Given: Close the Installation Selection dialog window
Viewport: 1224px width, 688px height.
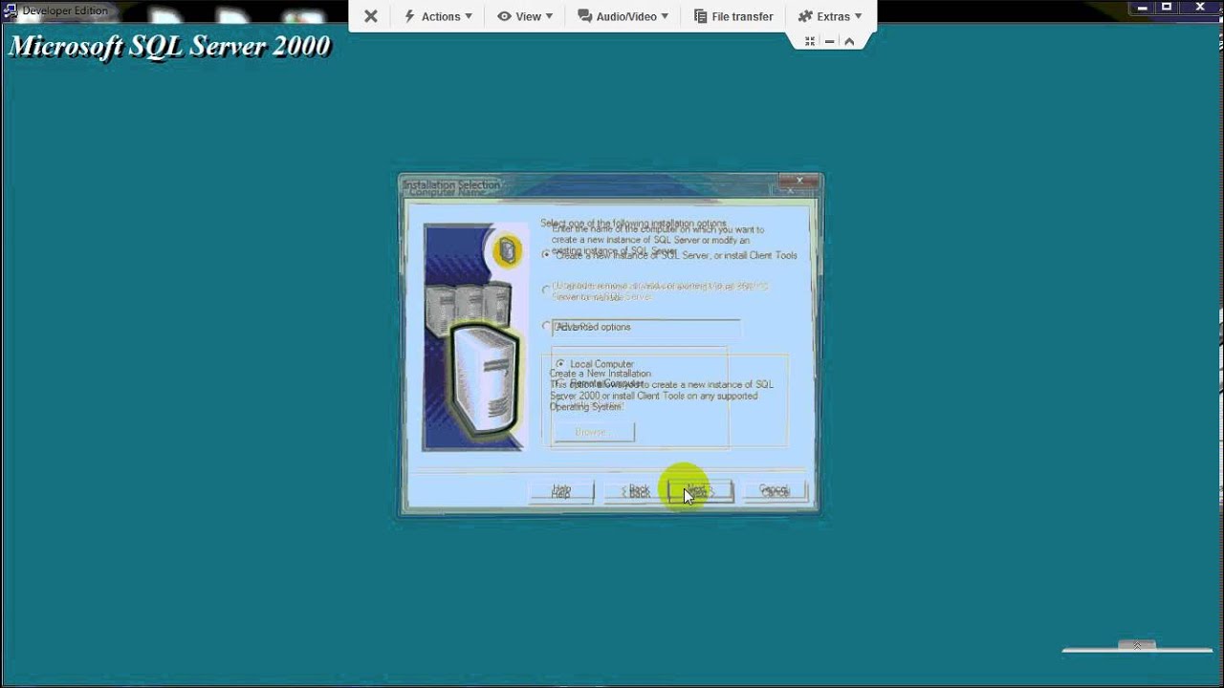Looking at the screenshot, I should [x=798, y=181].
